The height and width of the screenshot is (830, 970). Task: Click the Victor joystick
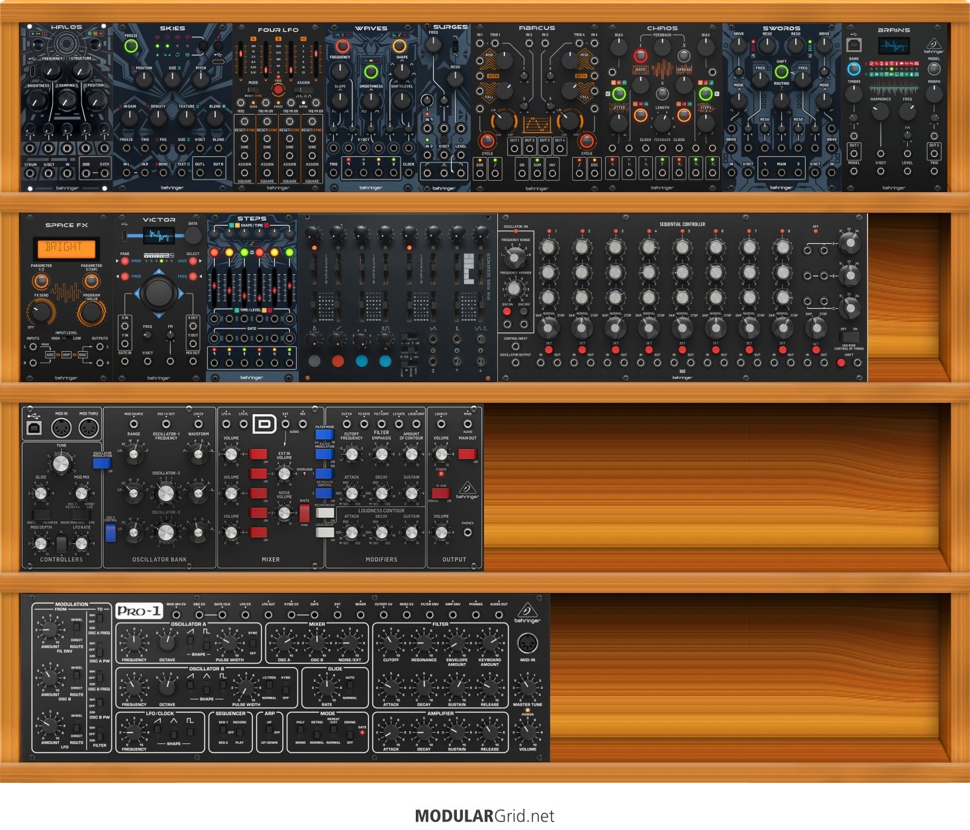tap(159, 293)
